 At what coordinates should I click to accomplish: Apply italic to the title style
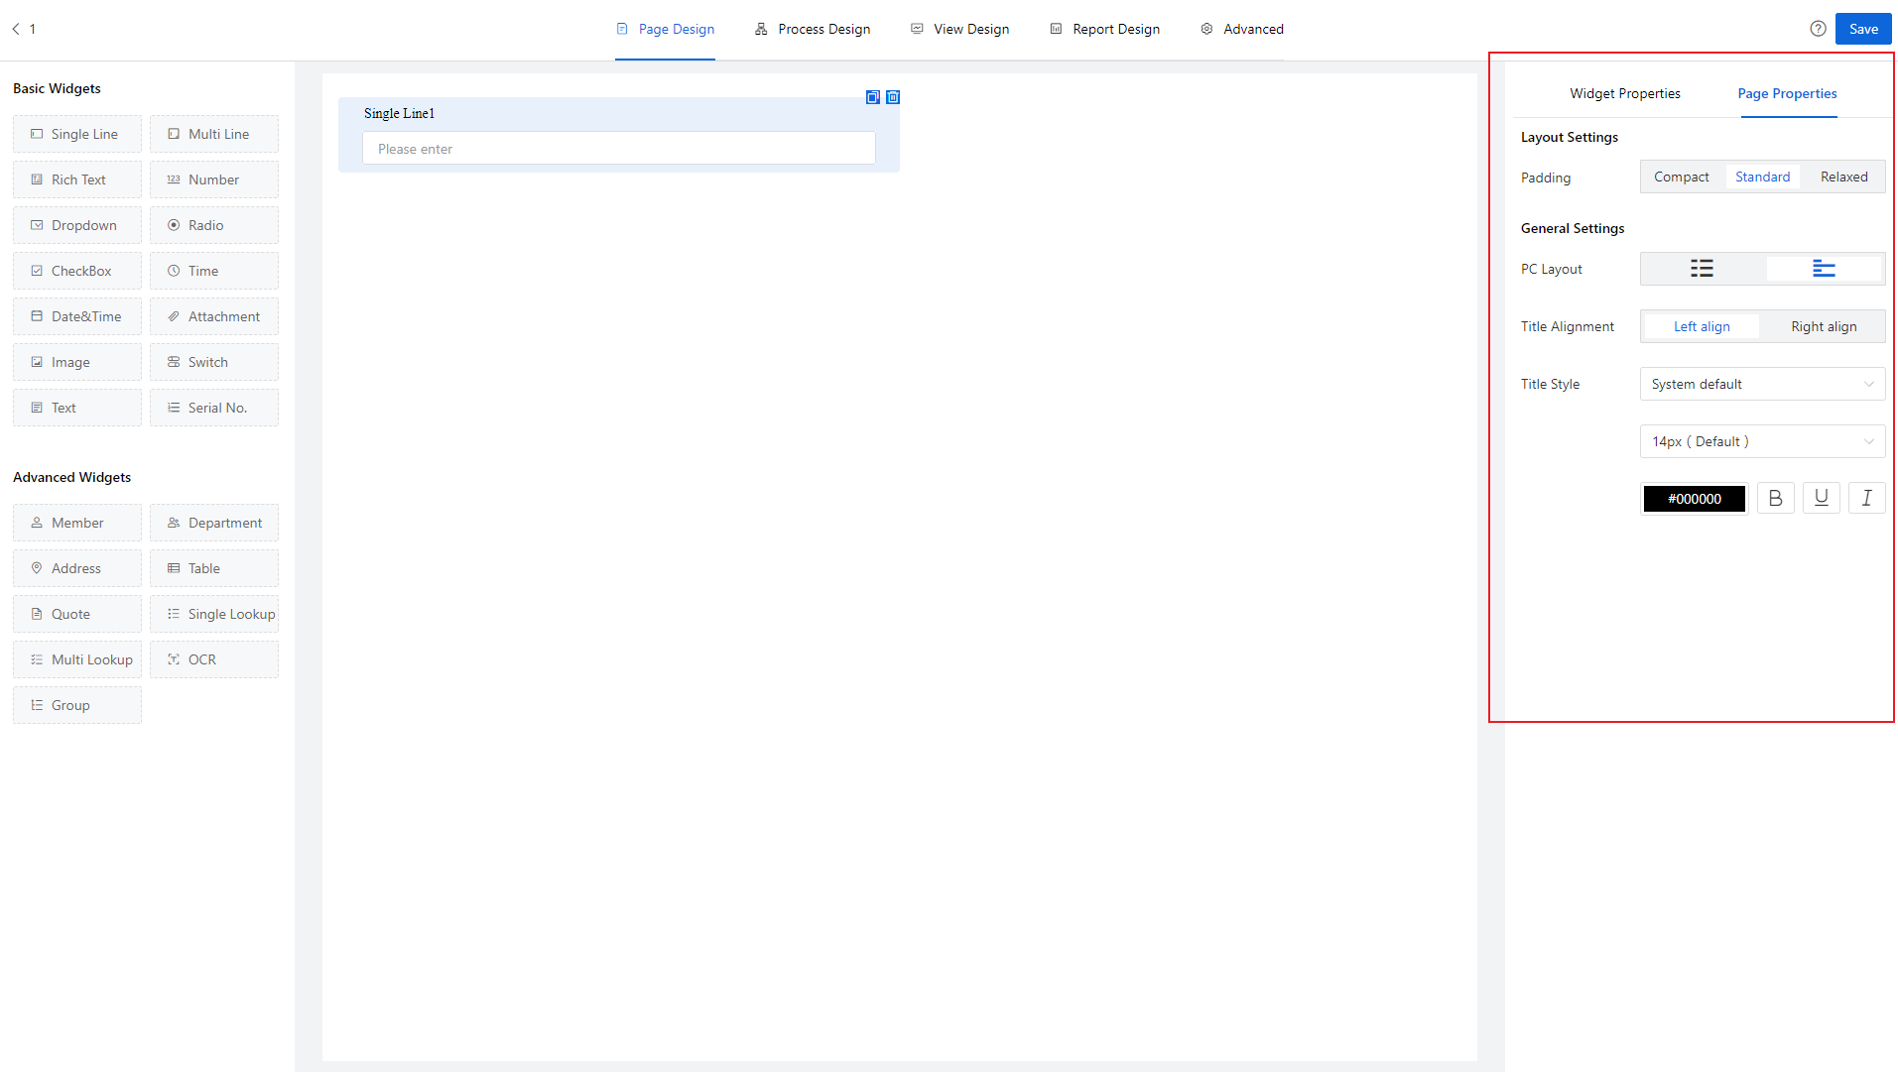pos(1866,498)
